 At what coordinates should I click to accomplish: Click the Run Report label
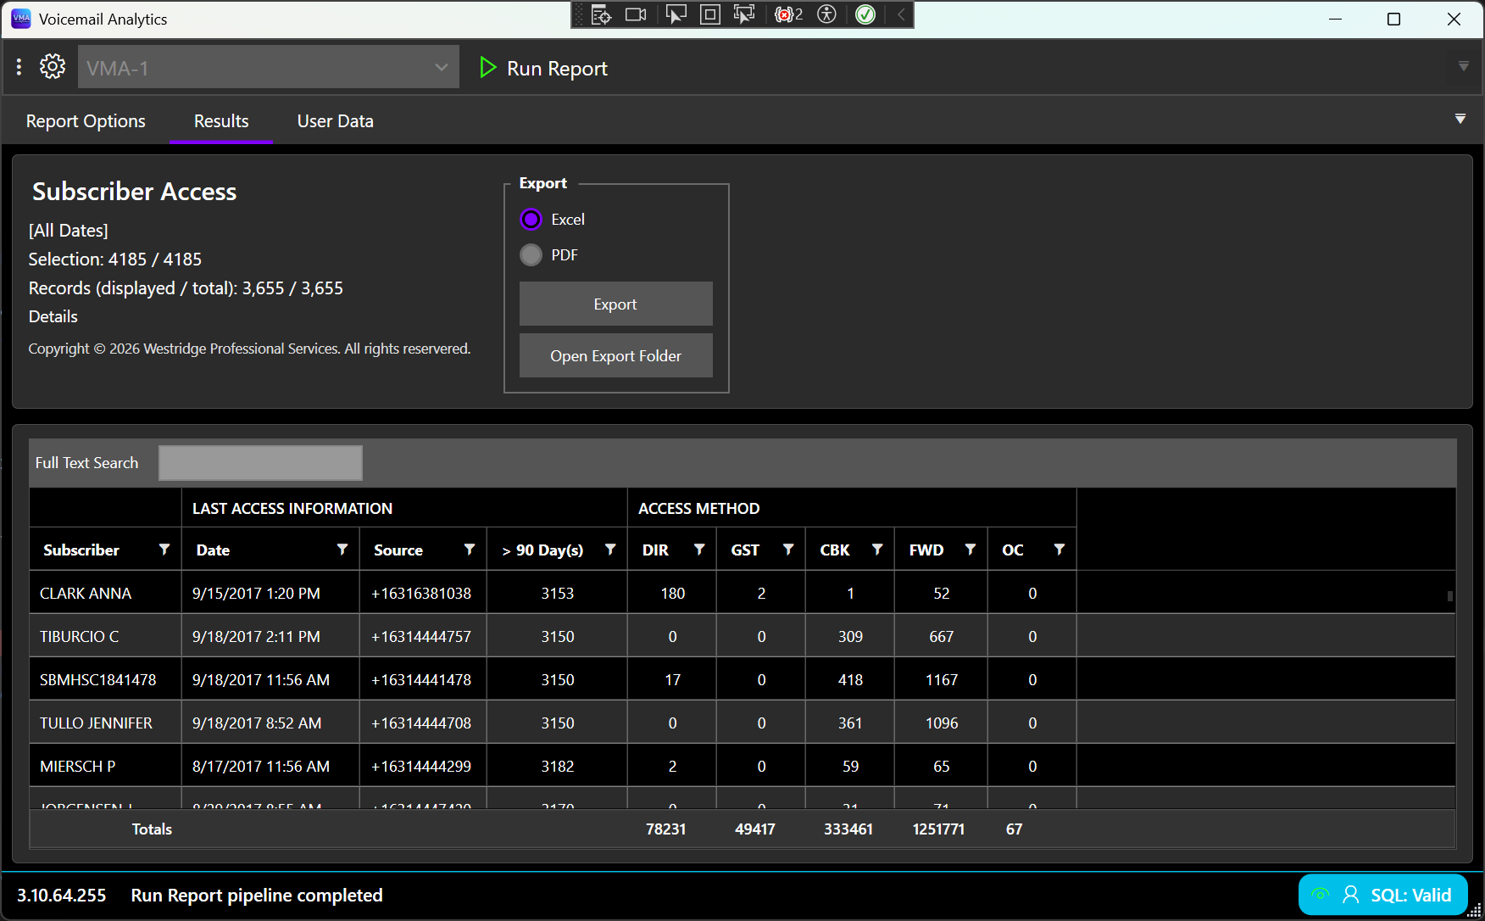click(557, 69)
